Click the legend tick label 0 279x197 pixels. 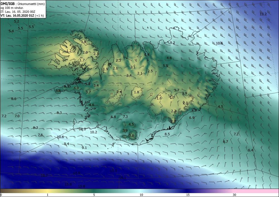coord(1,195)
